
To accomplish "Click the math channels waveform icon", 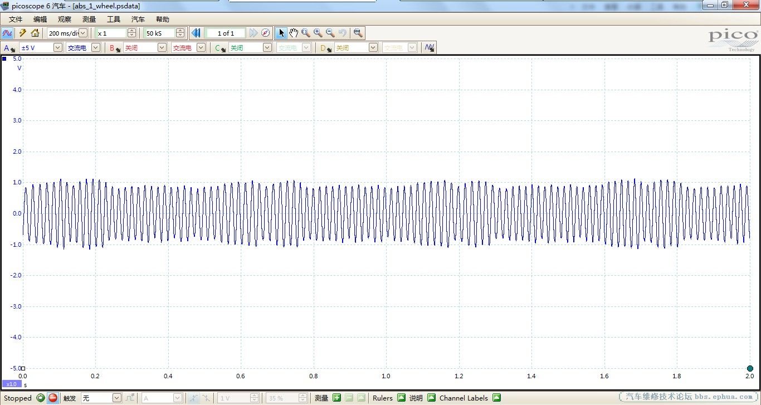I will 429,48.
